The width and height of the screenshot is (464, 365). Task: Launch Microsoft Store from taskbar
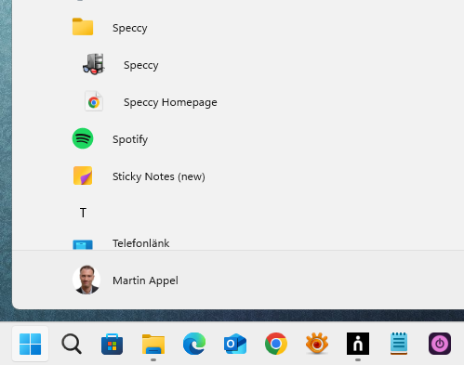[113, 344]
